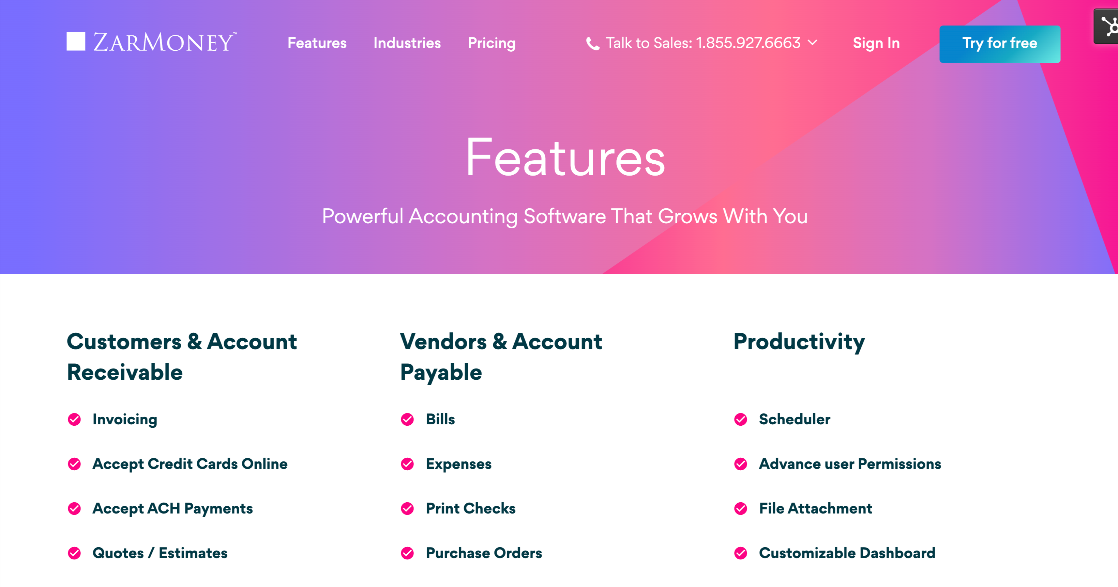This screenshot has height=587, width=1118.
Task: Click the Sign In link
Action: [x=876, y=43]
